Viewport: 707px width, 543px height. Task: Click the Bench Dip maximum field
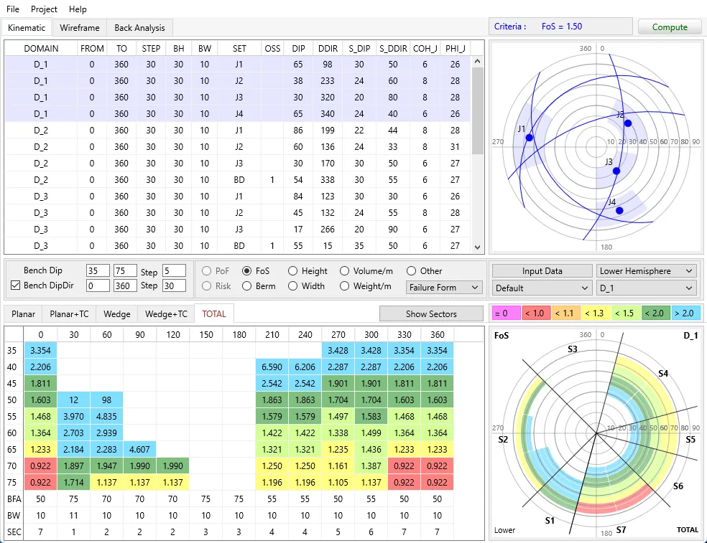[125, 270]
